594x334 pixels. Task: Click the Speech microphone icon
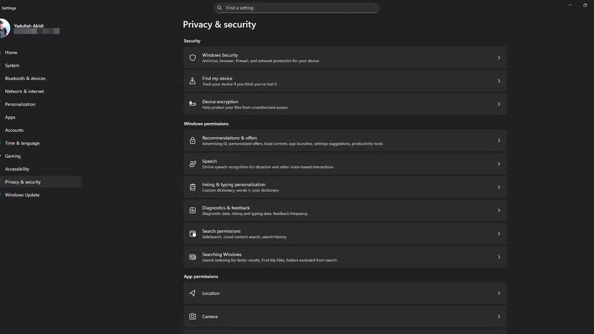tap(192, 163)
